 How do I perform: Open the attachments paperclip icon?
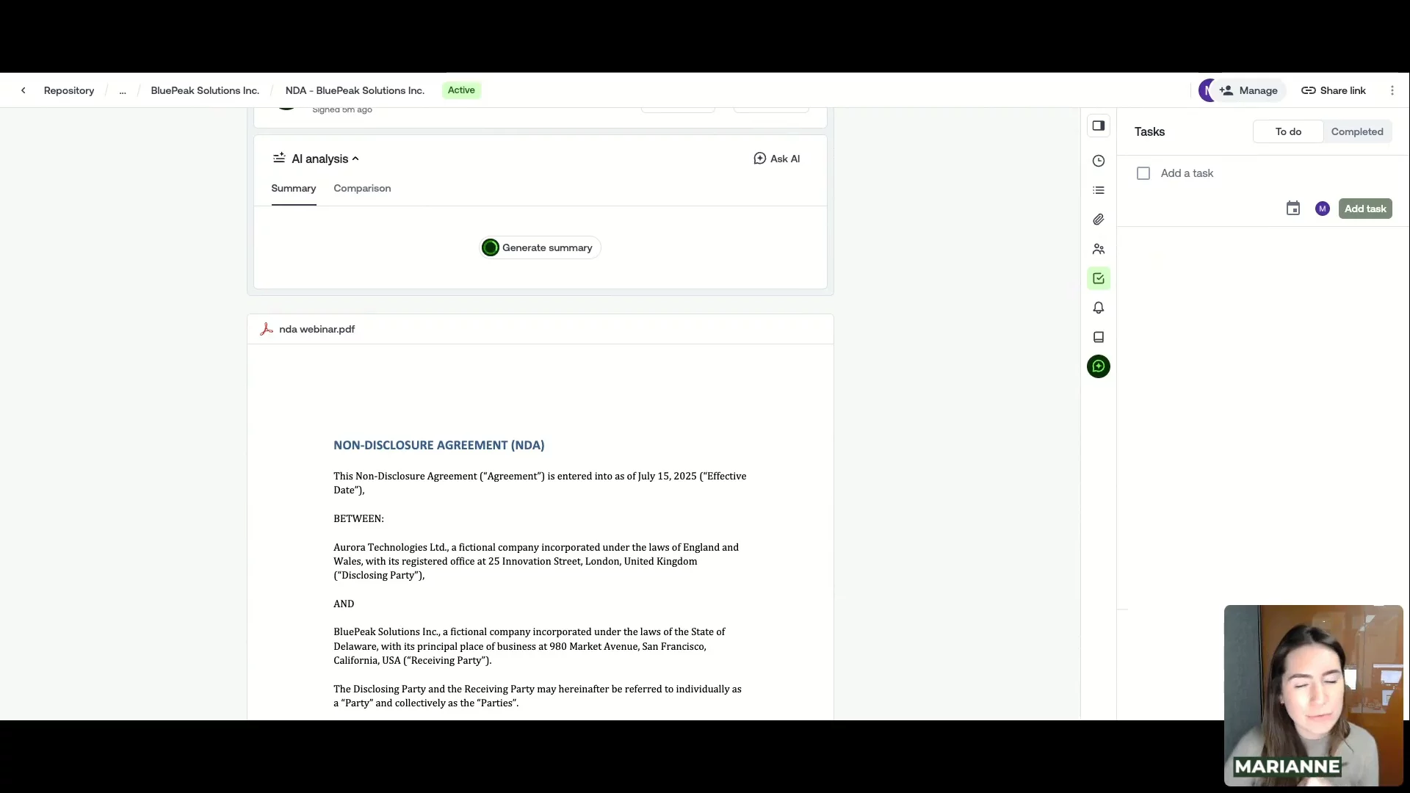click(1098, 220)
